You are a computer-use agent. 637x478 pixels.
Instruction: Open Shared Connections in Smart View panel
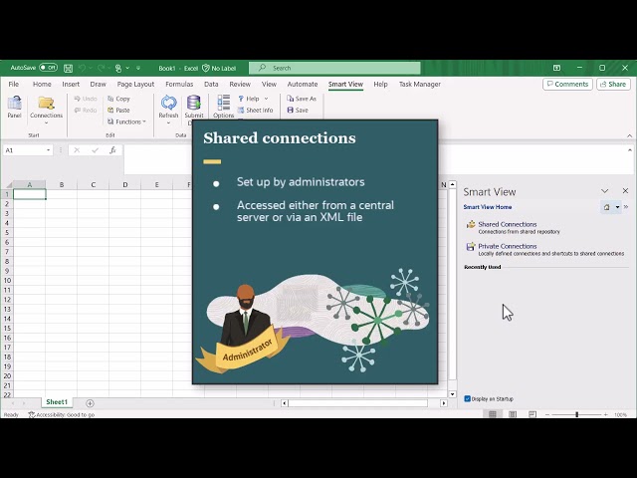507,224
